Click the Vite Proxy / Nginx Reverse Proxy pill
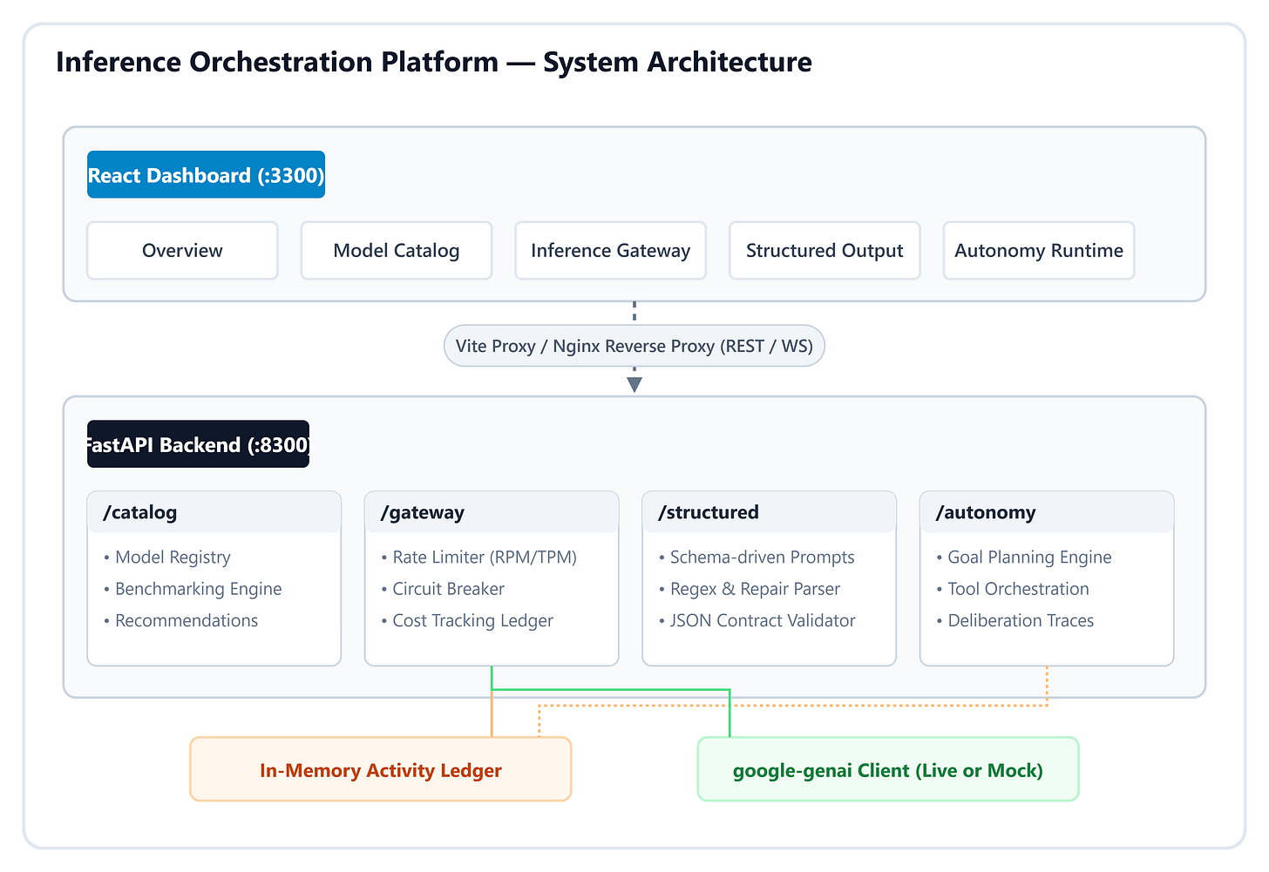Viewport: 1269px width, 872px height. tap(634, 346)
